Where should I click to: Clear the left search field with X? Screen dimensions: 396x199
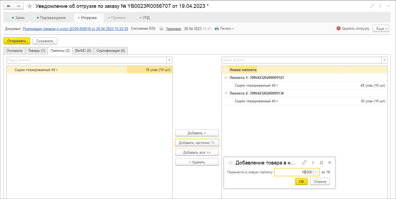point(169,60)
